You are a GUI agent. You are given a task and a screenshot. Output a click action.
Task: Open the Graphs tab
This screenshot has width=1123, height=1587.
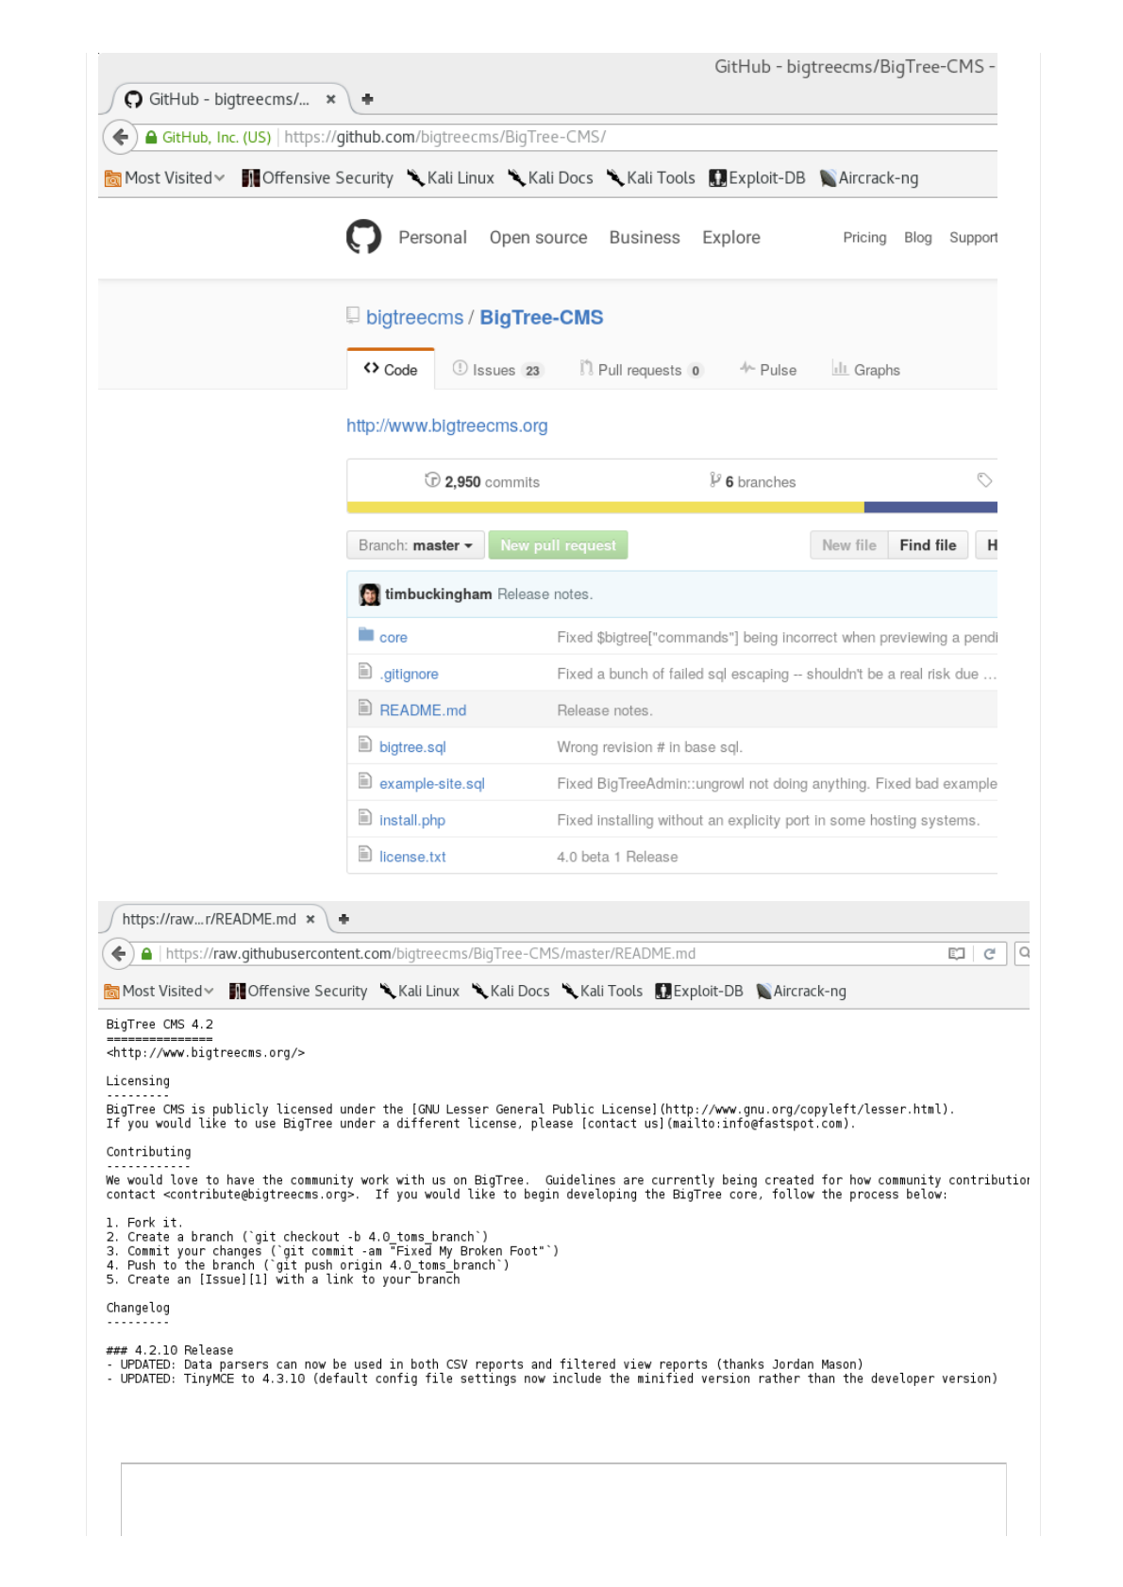pyautogui.click(x=865, y=370)
